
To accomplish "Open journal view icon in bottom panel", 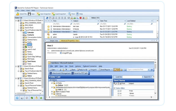I will point(32,98).
